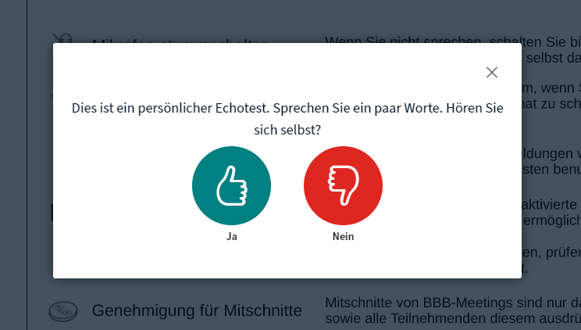Click the muted microphone icon behind dialog
Image resolution: width=581 pixels, height=330 pixels.
click(x=62, y=38)
